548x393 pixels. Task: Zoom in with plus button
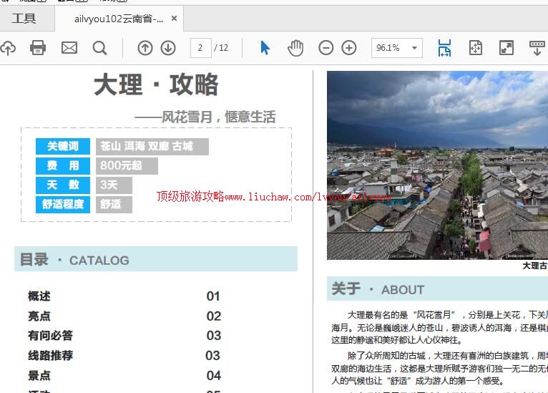pos(349,48)
